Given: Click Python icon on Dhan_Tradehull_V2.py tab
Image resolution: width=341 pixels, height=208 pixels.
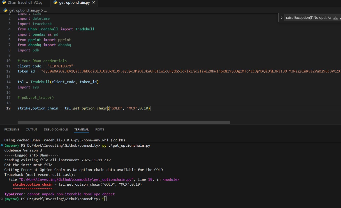Looking at the screenshot, I should pyautogui.click(x=4, y=3).
